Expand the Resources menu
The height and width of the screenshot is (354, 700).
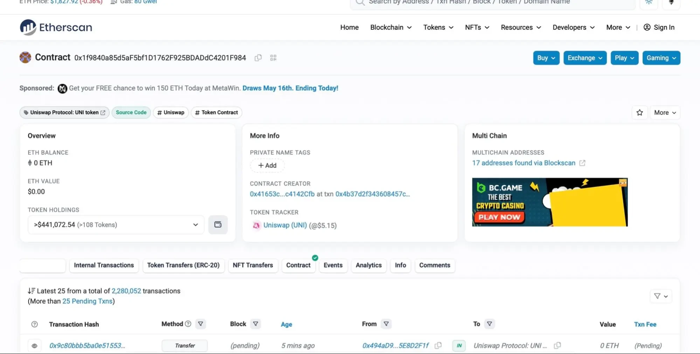(x=521, y=27)
